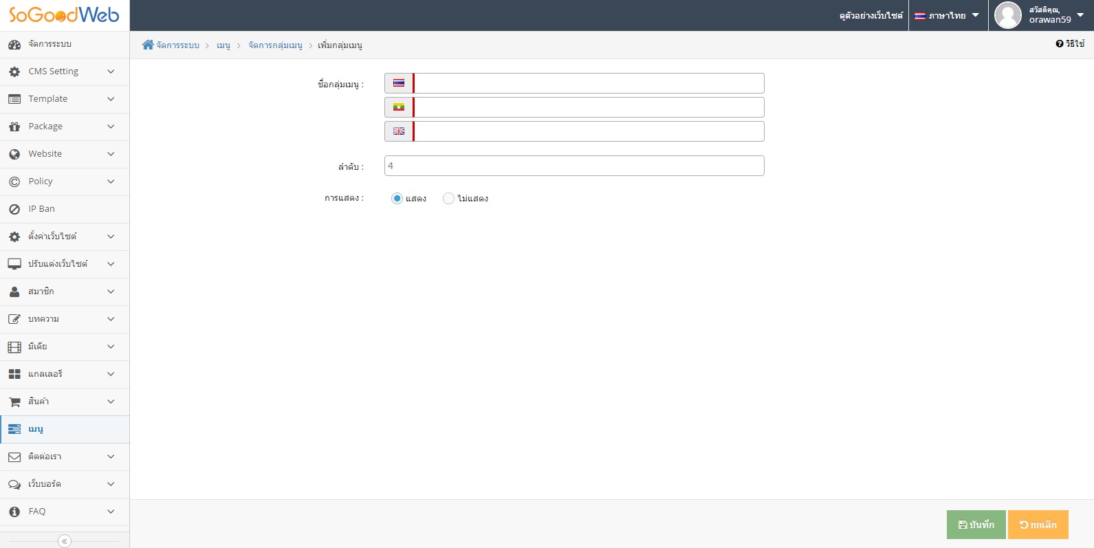Click the SoGoodWeb logo

click(64, 15)
